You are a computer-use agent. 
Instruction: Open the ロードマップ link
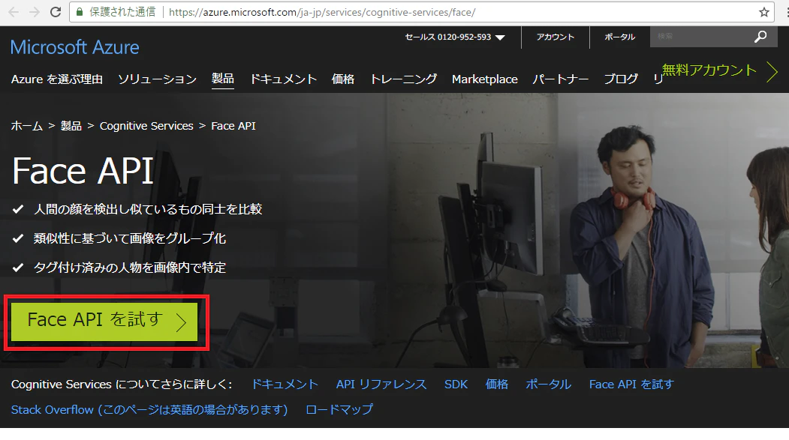(339, 410)
